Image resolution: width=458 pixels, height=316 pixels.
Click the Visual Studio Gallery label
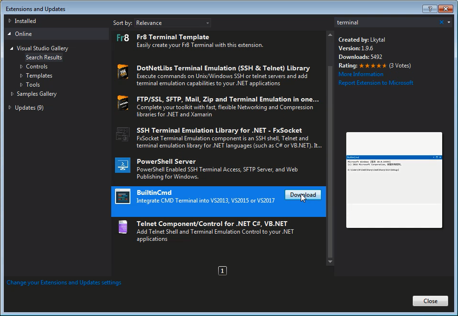(42, 48)
